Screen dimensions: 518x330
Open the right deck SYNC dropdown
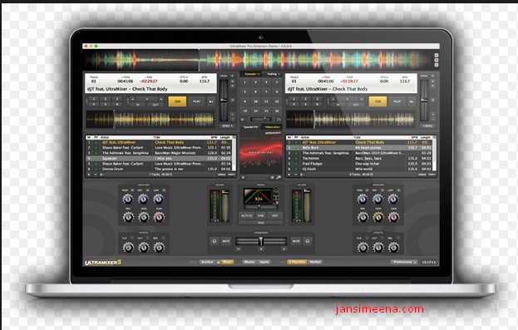(427, 126)
